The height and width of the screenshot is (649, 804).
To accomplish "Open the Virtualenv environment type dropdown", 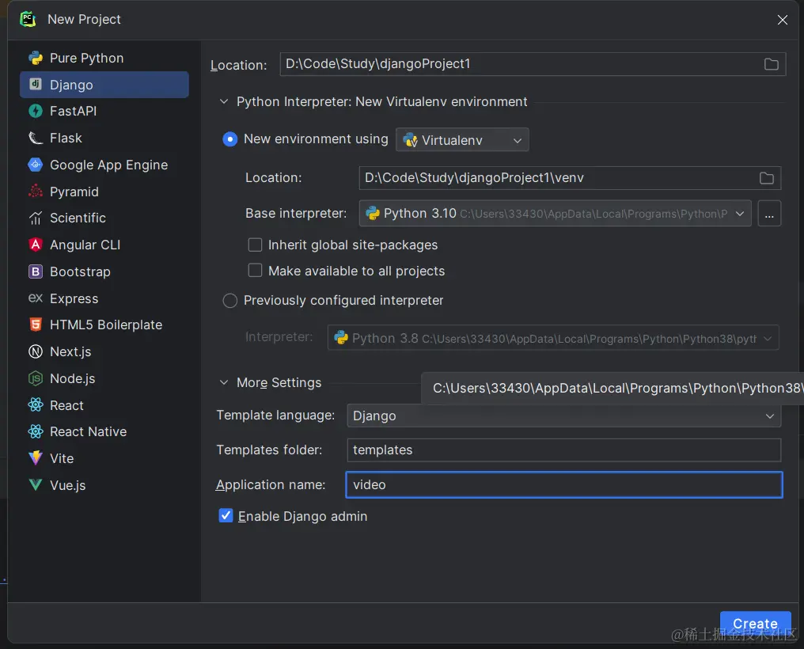I will pos(462,139).
